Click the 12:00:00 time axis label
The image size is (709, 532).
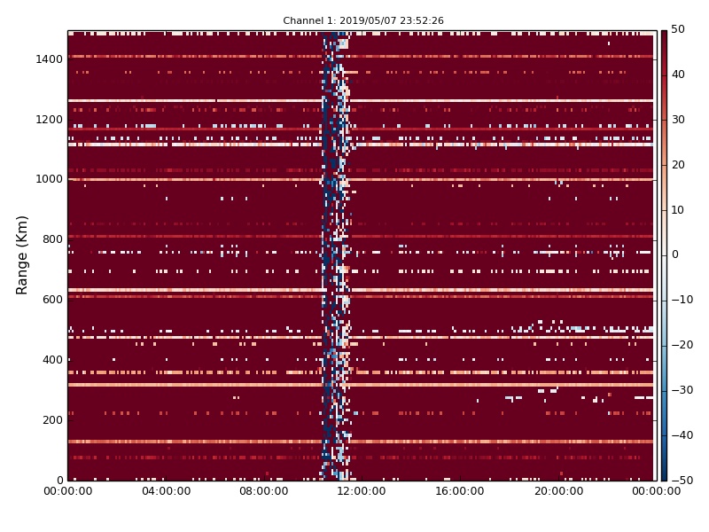click(362, 491)
